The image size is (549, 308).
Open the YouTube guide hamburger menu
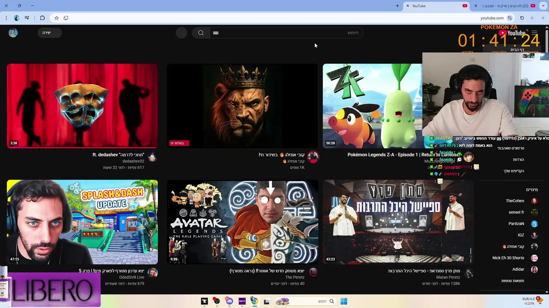tap(534, 33)
